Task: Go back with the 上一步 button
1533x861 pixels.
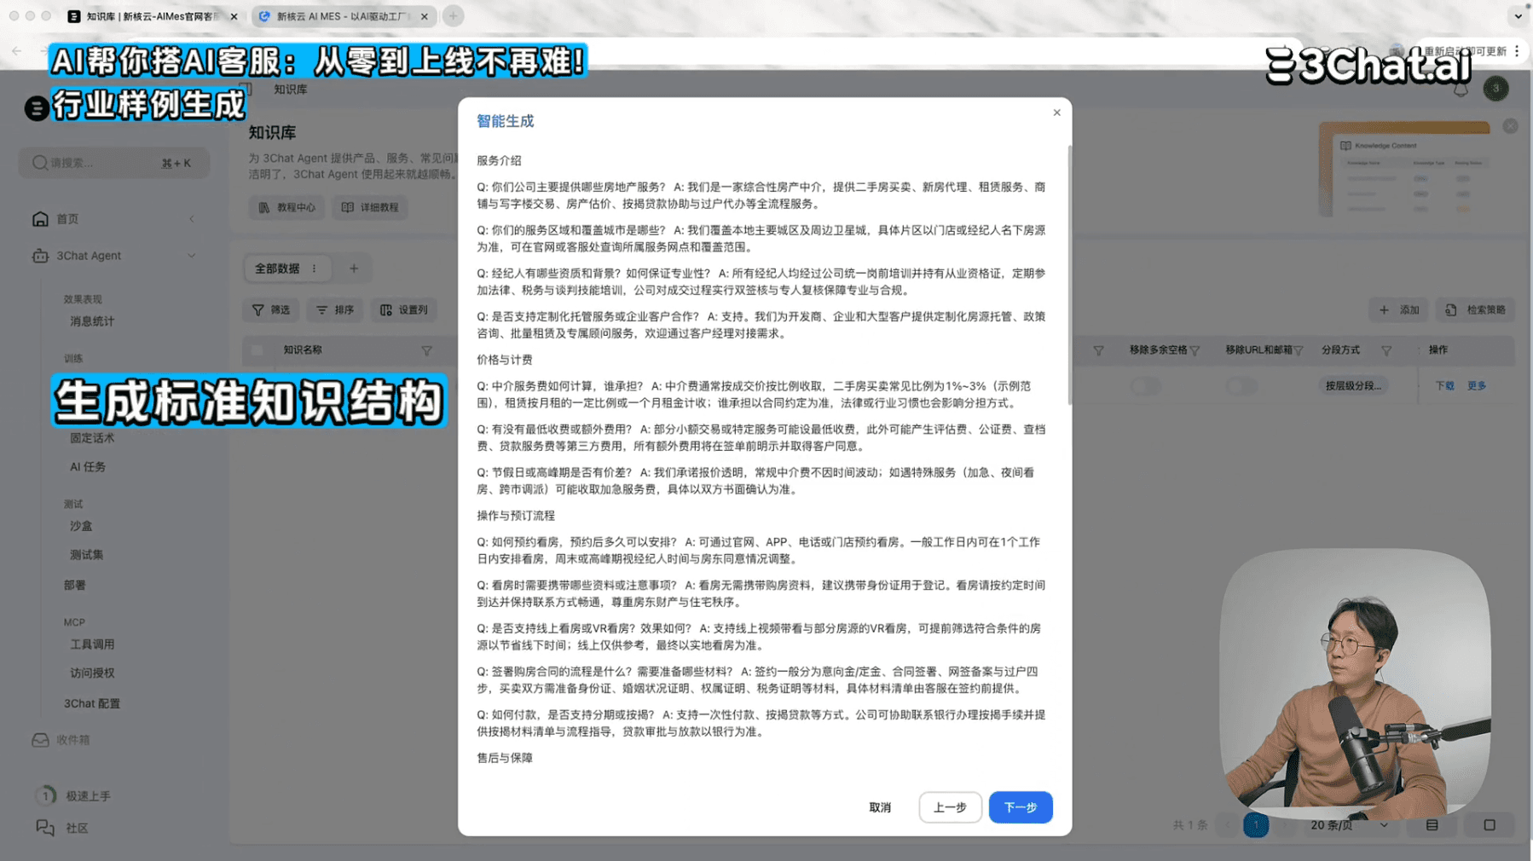Action: point(950,807)
